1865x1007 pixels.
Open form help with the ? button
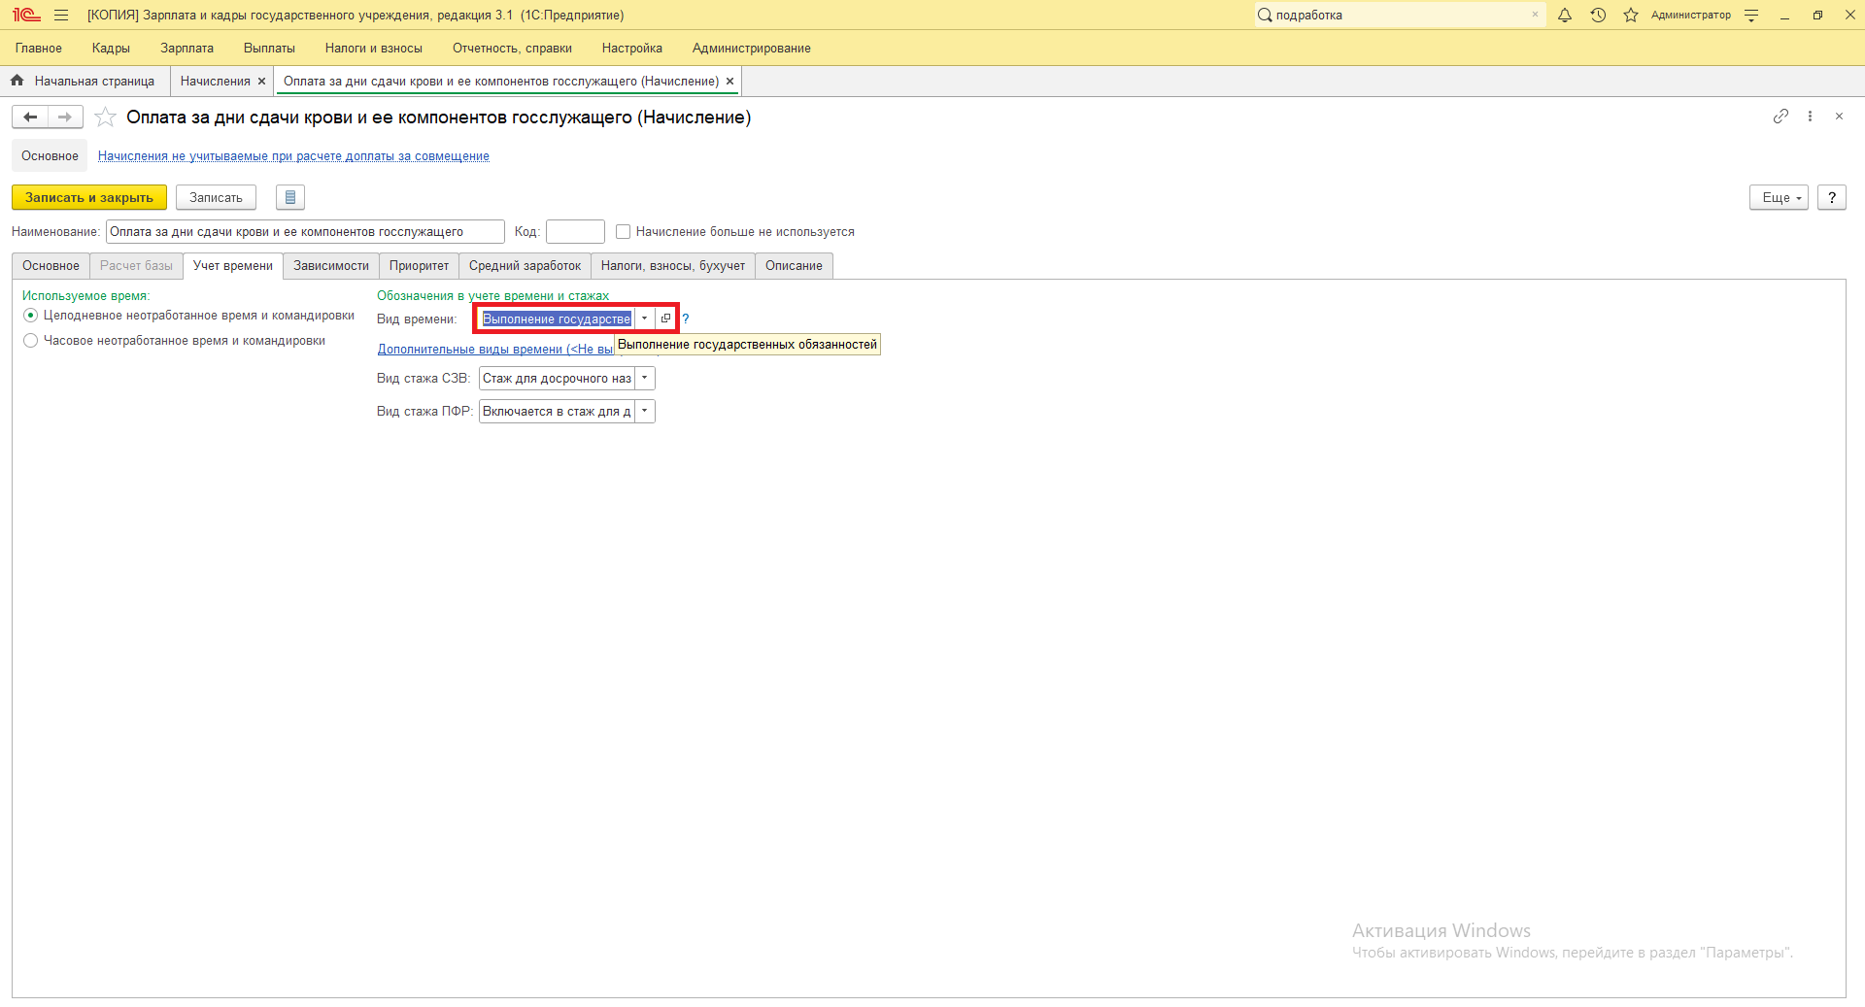coord(1832,197)
